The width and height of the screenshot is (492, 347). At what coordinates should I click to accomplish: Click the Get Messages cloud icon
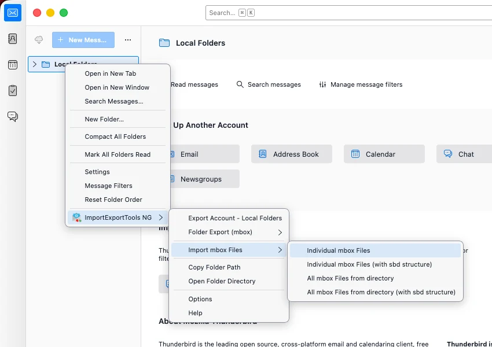click(39, 40)
